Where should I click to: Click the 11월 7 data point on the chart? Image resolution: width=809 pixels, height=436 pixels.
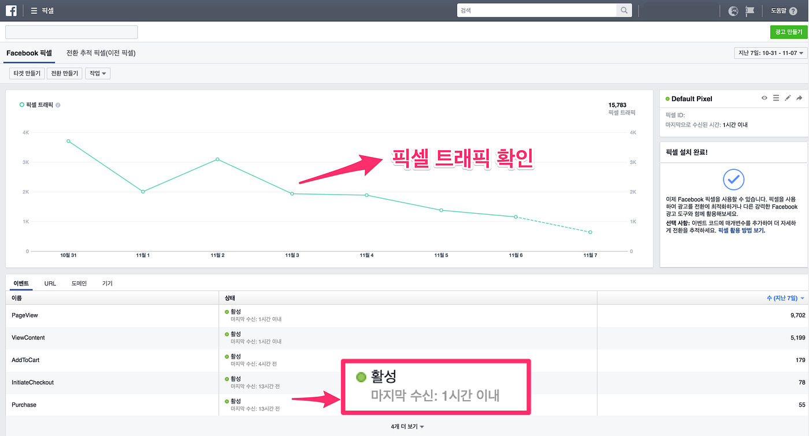coord(590,232)
